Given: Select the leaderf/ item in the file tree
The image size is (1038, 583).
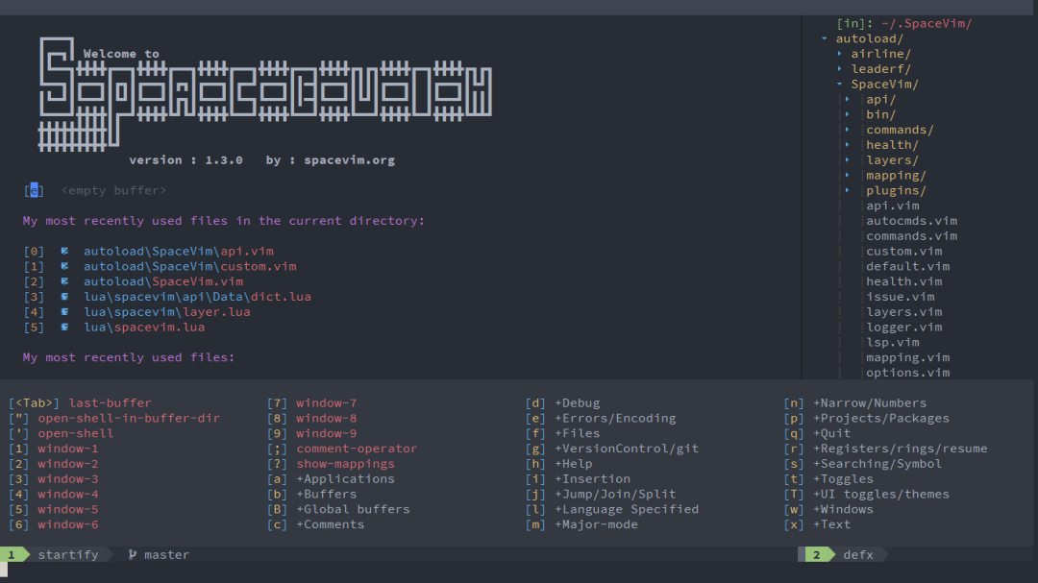Looking at the screenshot, I should click(884, 68).
